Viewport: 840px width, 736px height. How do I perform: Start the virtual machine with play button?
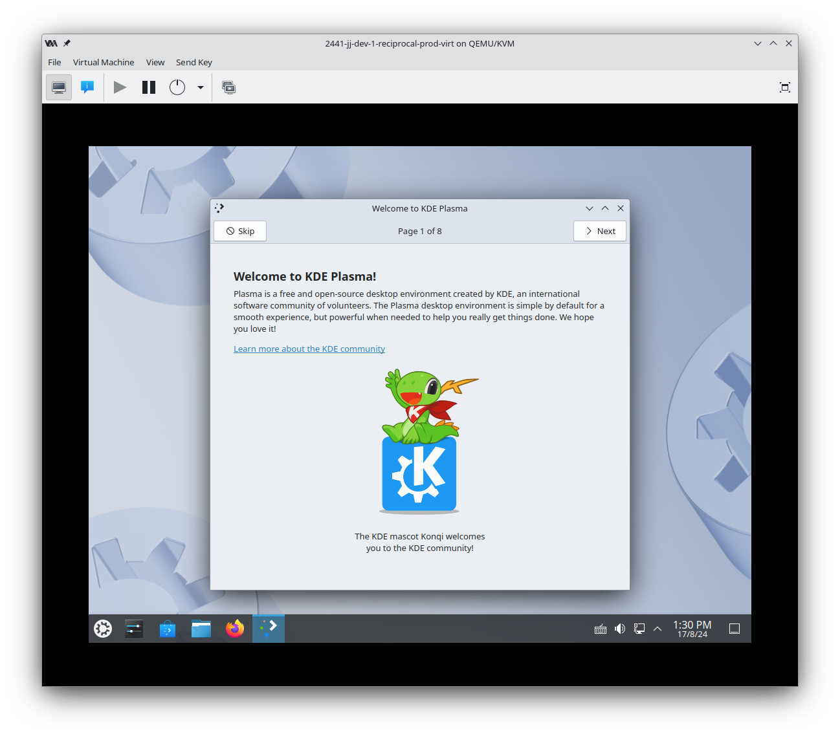pos(120,87)
